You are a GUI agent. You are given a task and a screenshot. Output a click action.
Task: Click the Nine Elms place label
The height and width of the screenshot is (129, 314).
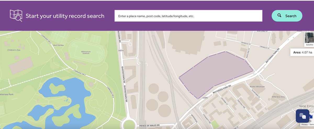pos(306,106)
